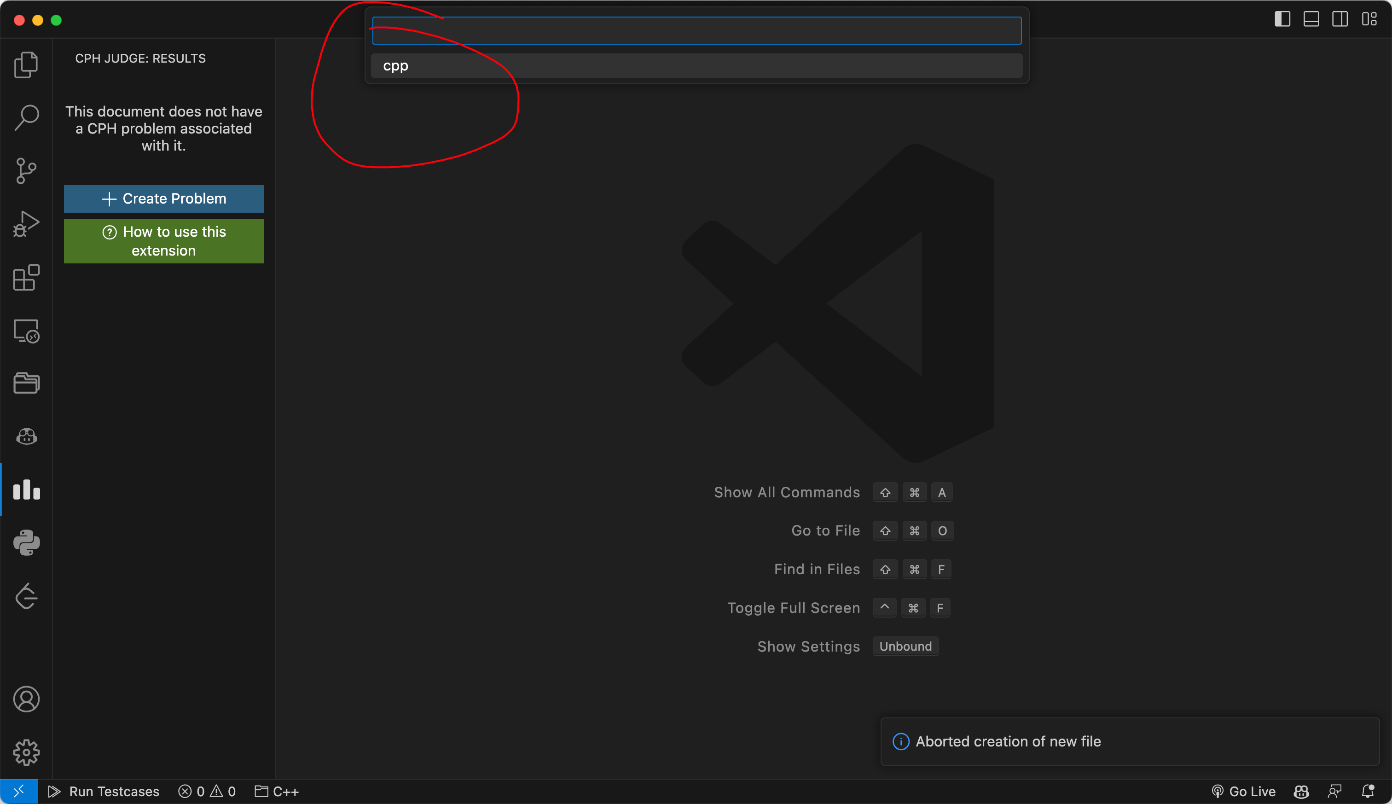Click Find in Files shortcut text

click(817, 569)
